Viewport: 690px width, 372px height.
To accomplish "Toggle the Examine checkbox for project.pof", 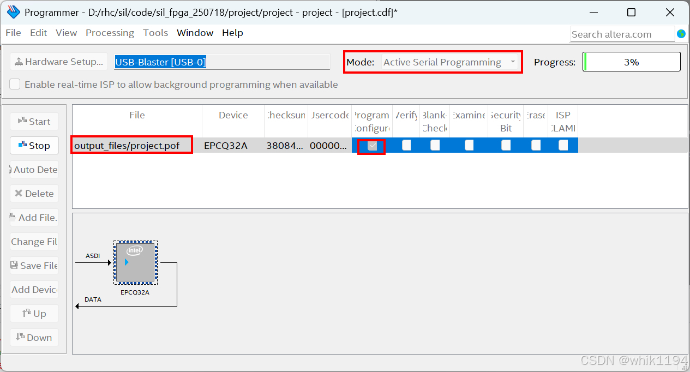I will (x=469, y=145).
